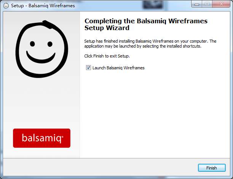Click the large smiley face logo

click(42, 49)
